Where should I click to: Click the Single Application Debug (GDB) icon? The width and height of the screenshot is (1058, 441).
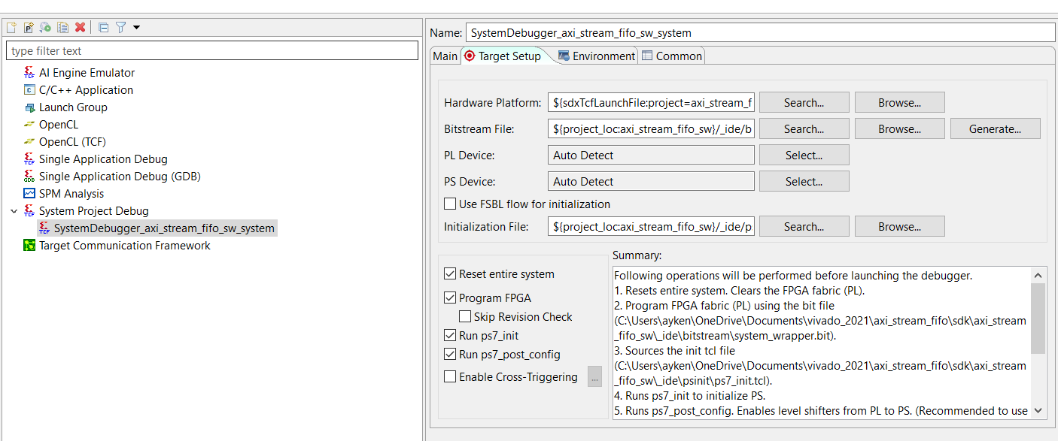29,177
